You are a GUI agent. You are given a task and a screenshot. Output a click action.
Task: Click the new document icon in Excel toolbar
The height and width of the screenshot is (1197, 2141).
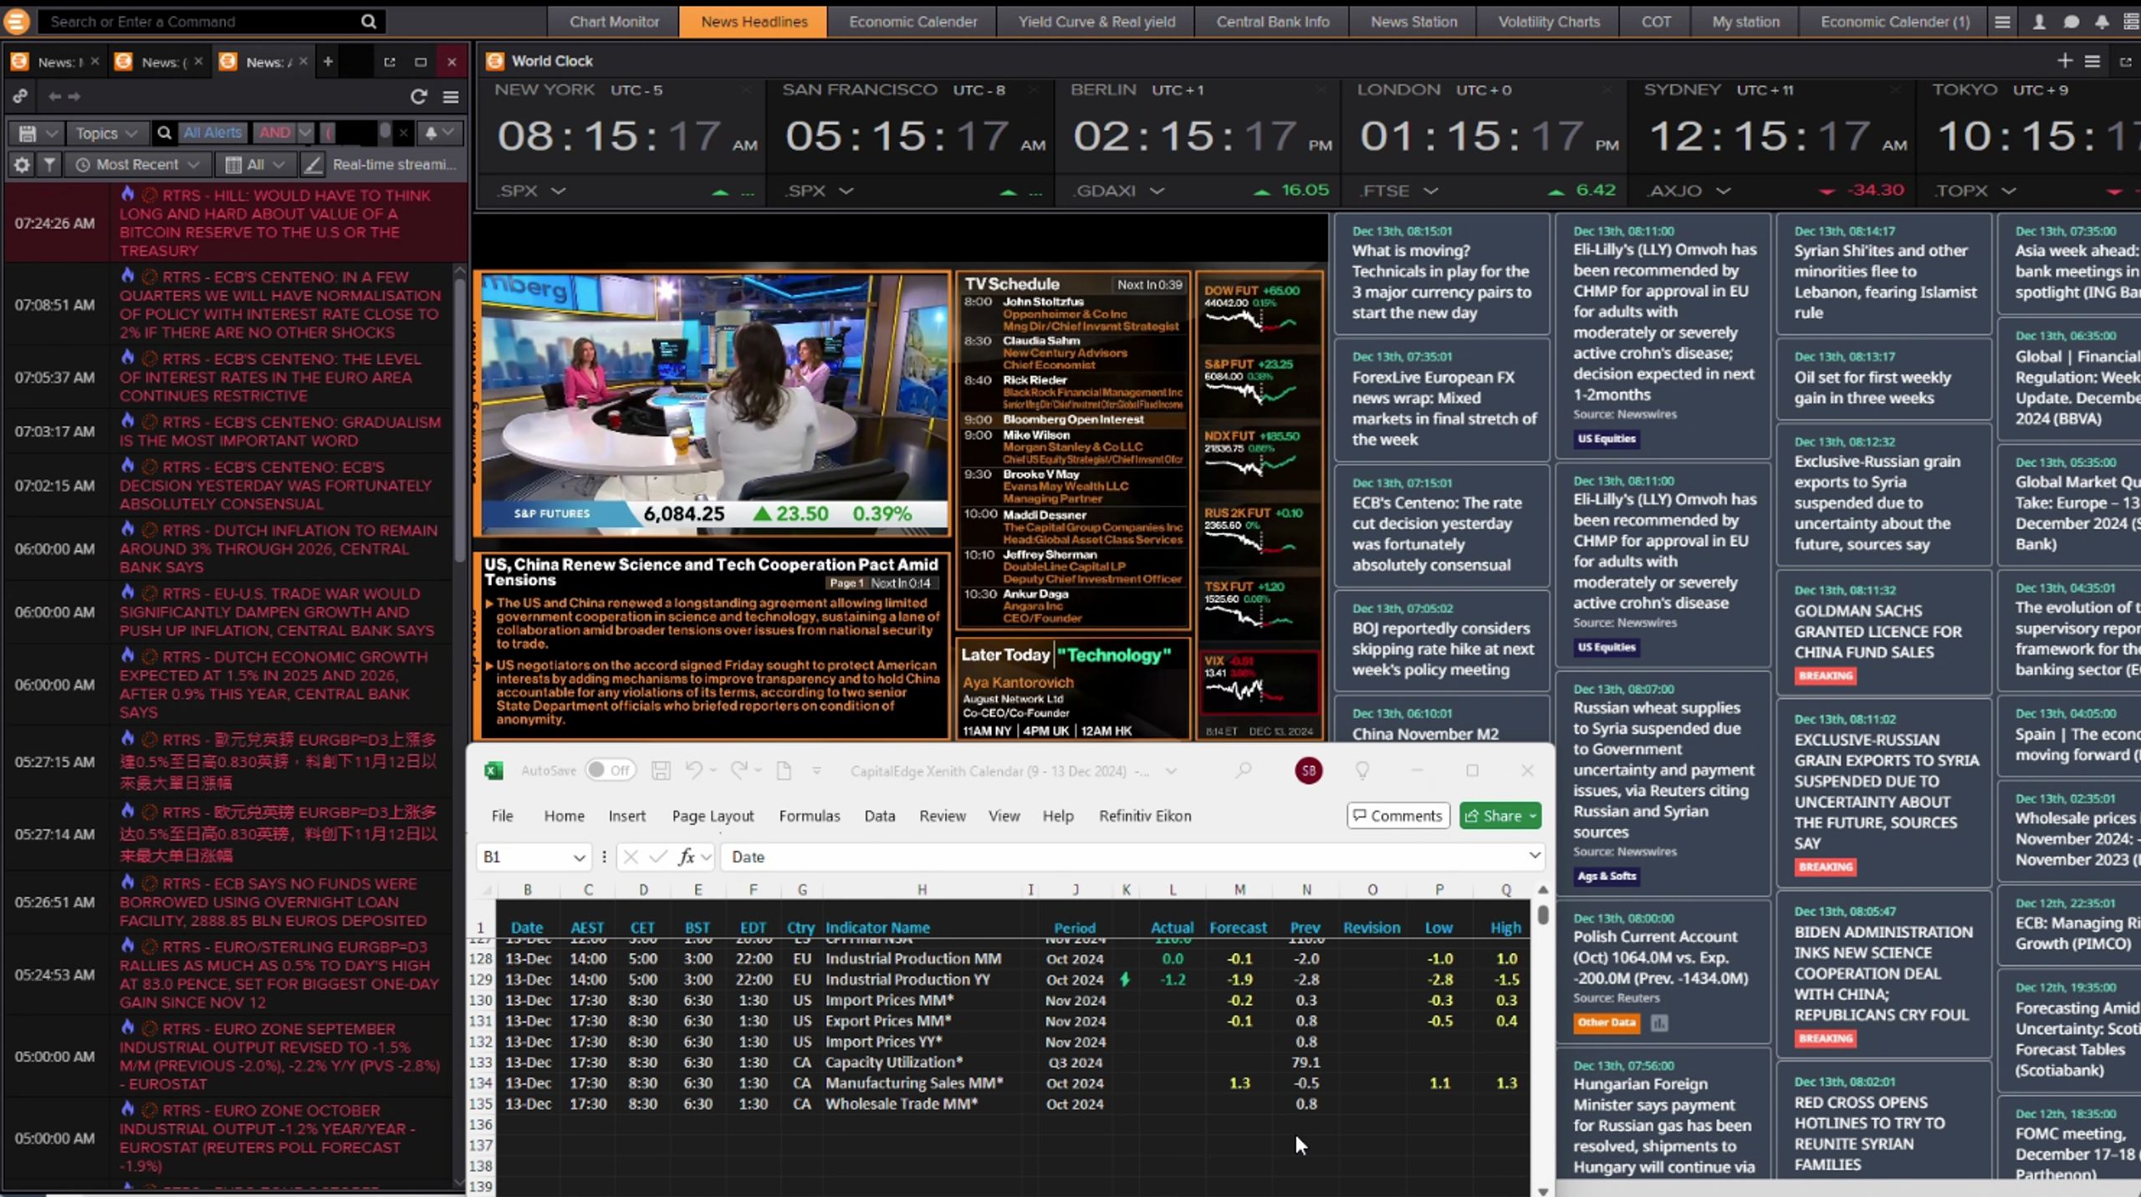pos(784,770)
